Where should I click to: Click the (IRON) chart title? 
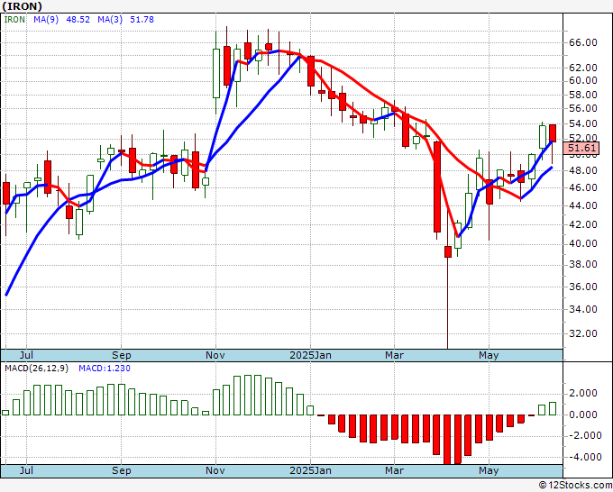(x=22, y=6)
